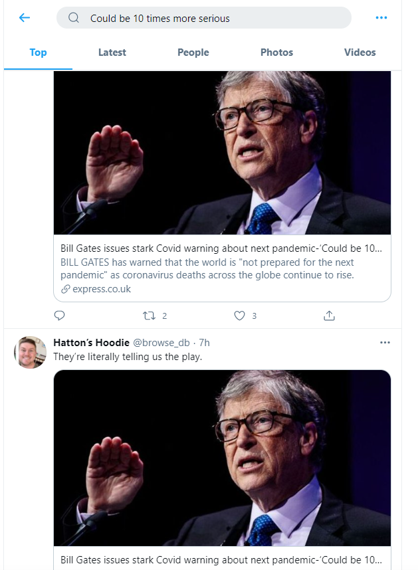Open the search options three-dot menu
This screenshot has width=418, height=570.
[x=381, y=18]
